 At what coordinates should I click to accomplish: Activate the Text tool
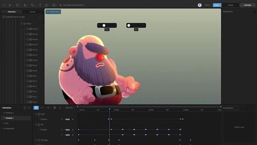(x=40, y=5)
